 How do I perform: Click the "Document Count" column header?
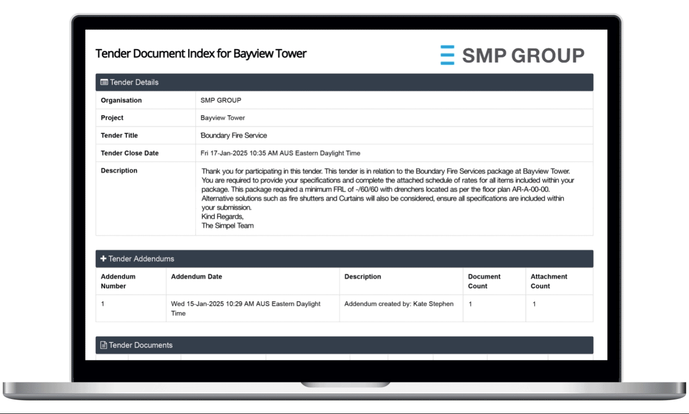click(x=484, y=282)
